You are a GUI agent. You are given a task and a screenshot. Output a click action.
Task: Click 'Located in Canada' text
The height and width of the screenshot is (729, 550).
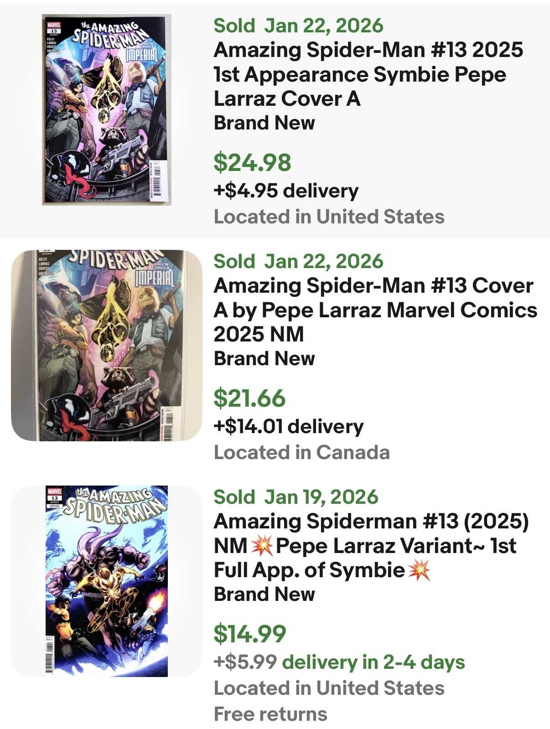301,452
